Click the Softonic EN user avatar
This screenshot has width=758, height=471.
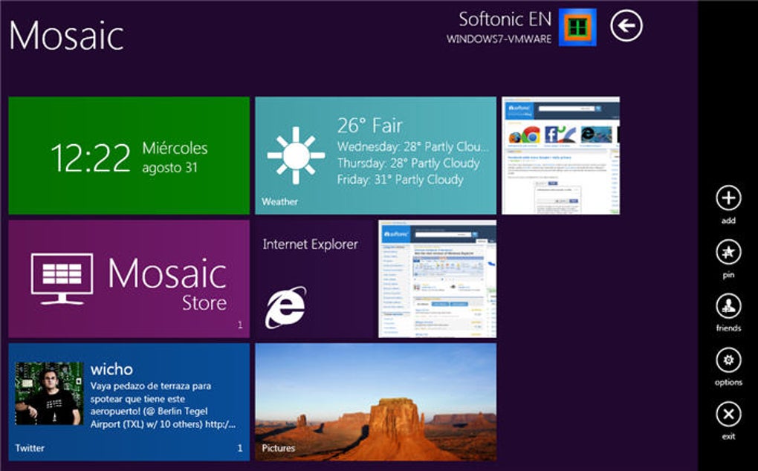pyautogui.click(x=577, y=27)
